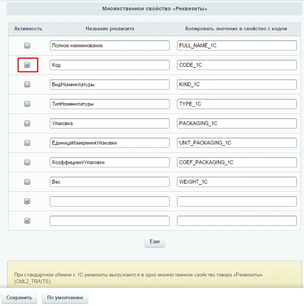
Task: Focus the КоэффициентУпаковки name field
Action: point(110,162)
